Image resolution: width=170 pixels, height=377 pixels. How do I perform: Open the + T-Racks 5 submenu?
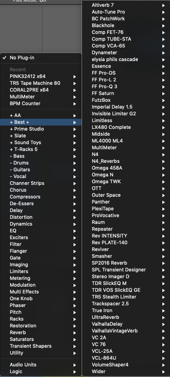pos(41,149)
